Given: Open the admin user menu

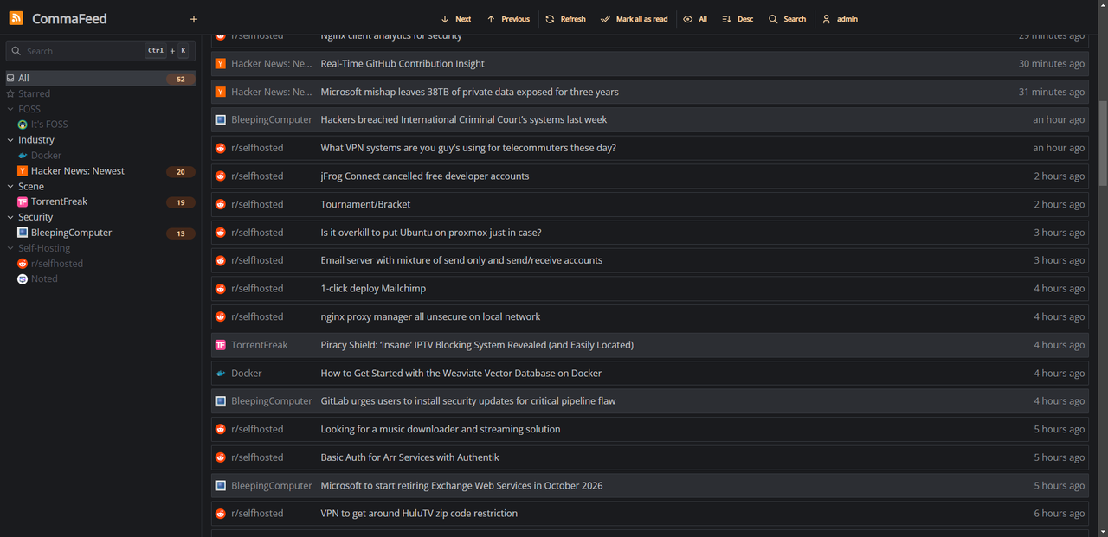Looking at the screenshot, I should (x=840, y=19).
